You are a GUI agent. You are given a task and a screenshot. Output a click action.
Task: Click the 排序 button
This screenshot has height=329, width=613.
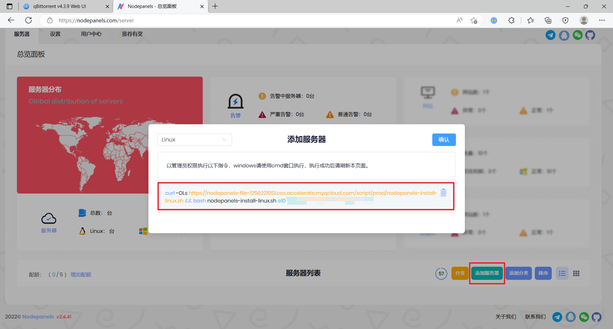[543, 273]
